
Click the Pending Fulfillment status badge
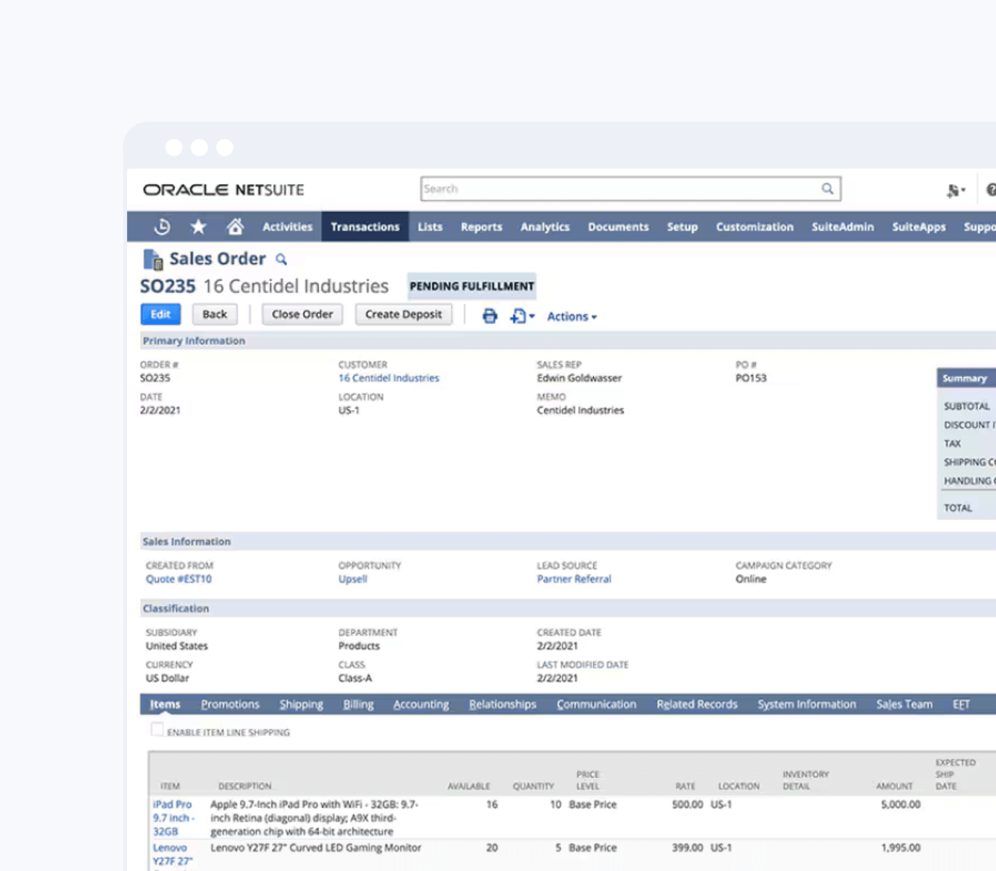[472, 286]
